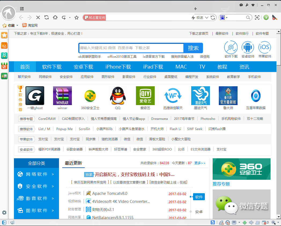This screenshot has width=281, height=226.
Task: Toggle the incognito mode icon in status bar
Action: pos(257,223)
